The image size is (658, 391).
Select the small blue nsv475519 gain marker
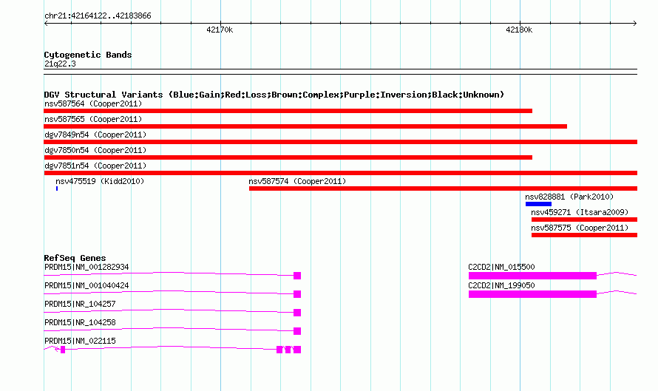coord(57,188)
